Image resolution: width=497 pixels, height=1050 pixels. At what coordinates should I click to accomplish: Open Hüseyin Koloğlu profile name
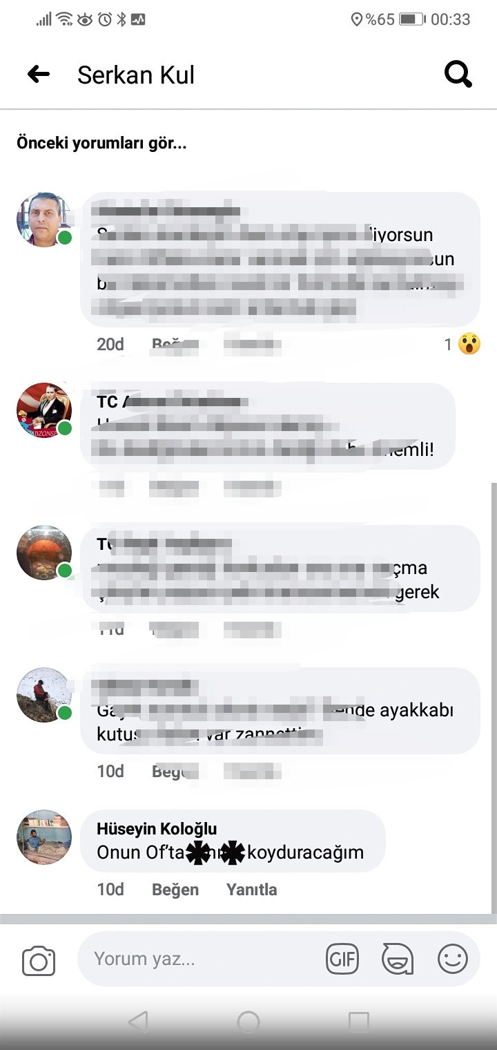[x=157, y=829]
